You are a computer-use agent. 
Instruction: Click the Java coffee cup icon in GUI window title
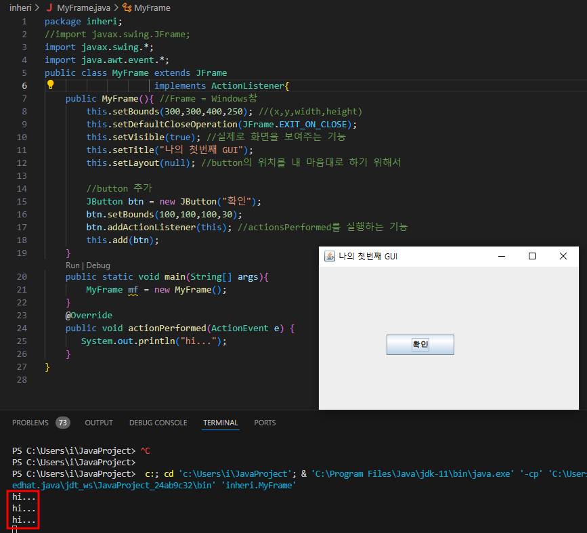coord(330,256)
